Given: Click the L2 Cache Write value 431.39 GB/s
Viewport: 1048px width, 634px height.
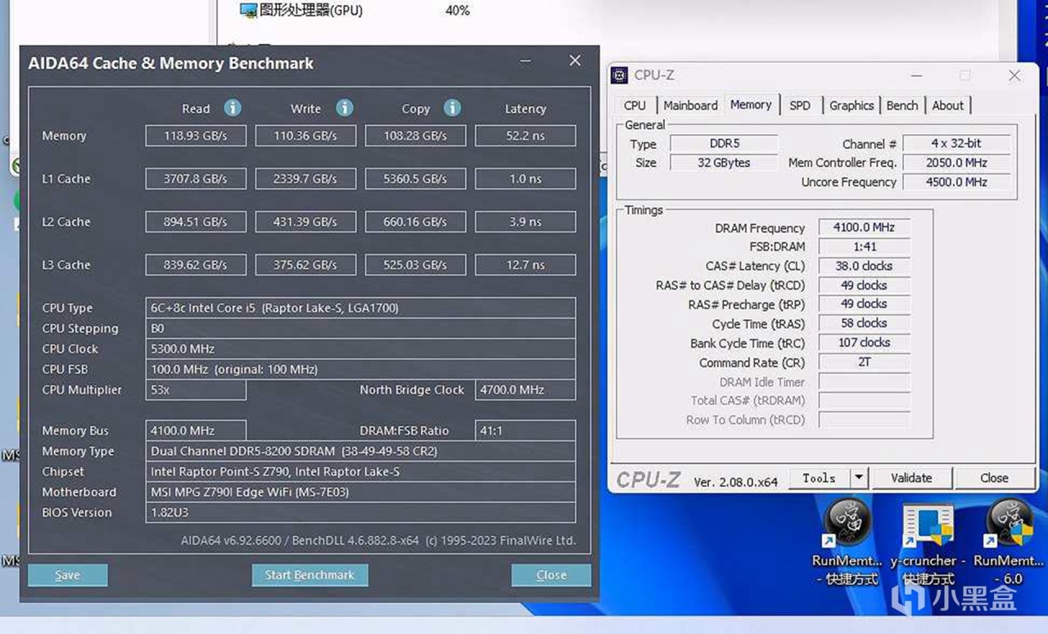Looking at the screenshot, I should tap(305, 222).
